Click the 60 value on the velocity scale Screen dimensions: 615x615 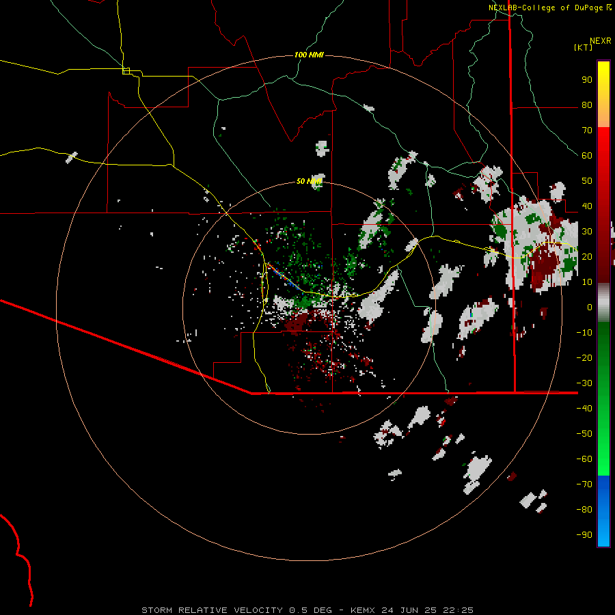coord(587,155)
